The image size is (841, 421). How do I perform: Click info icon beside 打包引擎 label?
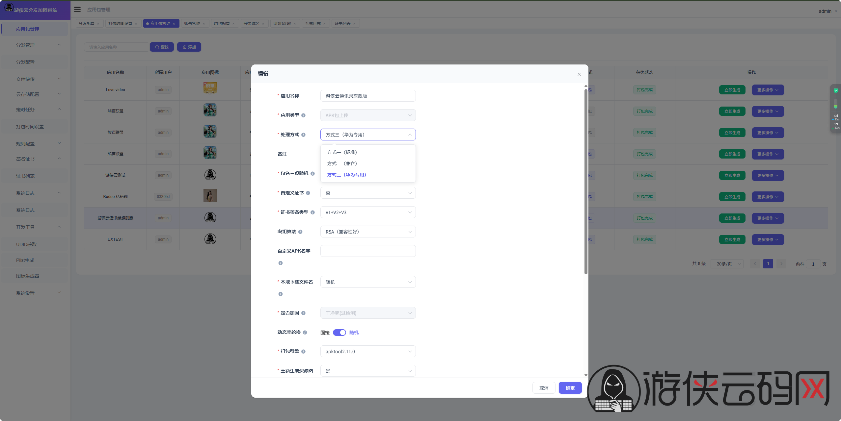coord(303,352)
